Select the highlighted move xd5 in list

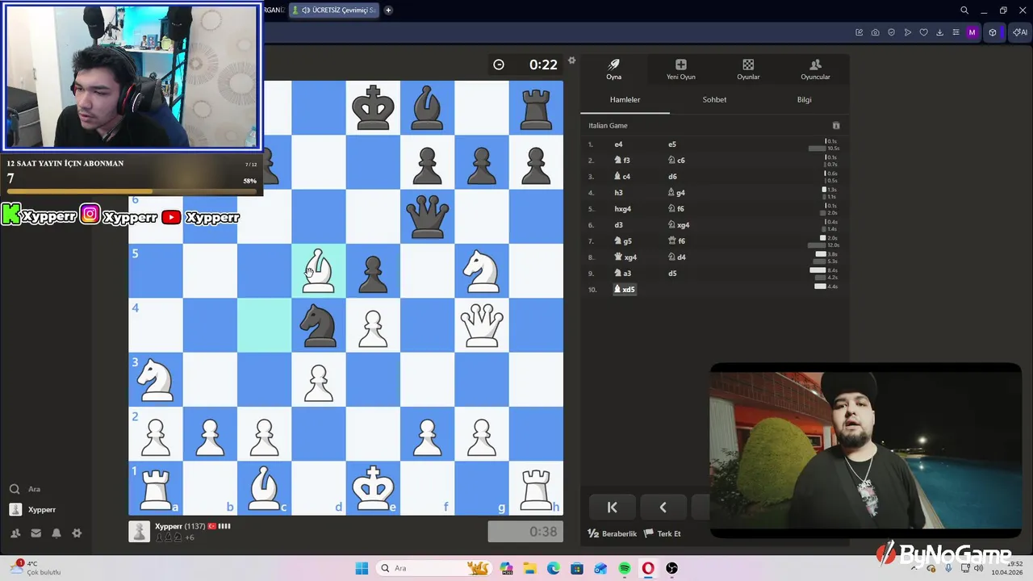[625, 289]
